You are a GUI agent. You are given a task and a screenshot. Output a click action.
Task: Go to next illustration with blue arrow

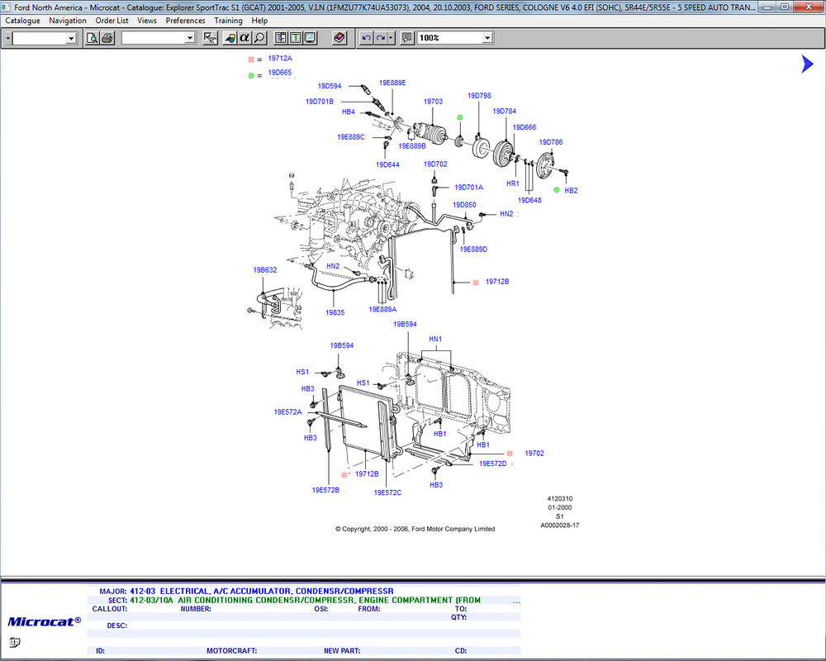coord(807,64)
